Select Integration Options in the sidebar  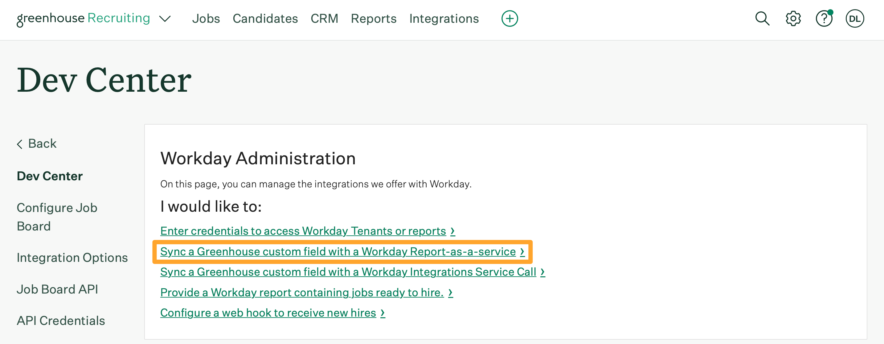pyautogui.click(x=72, y=257)
